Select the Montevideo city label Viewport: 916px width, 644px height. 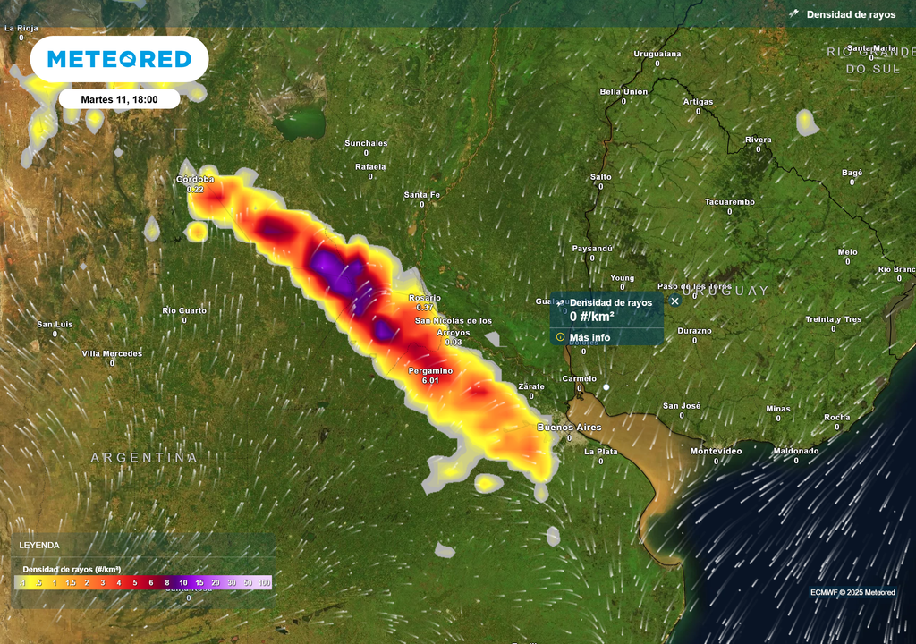pos(716,451)
